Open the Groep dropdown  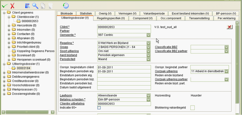tap(148, 47)
